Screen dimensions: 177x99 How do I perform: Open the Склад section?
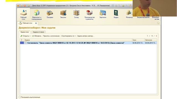point(76,14)
